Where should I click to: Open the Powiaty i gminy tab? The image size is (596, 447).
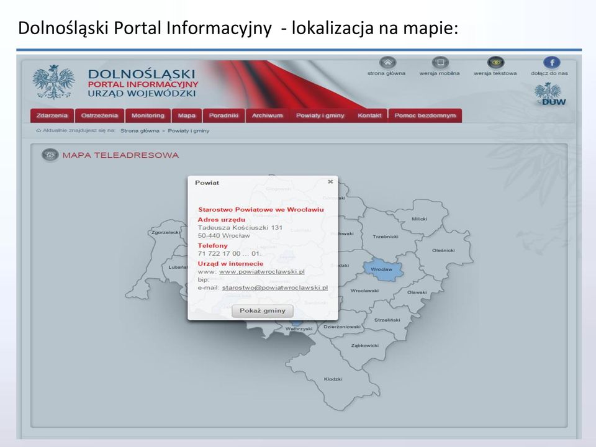pyautogui.click(x=320, y=115)
